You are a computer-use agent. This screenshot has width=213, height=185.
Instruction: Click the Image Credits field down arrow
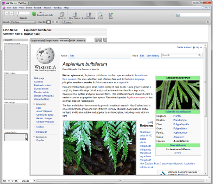(26, 139)
